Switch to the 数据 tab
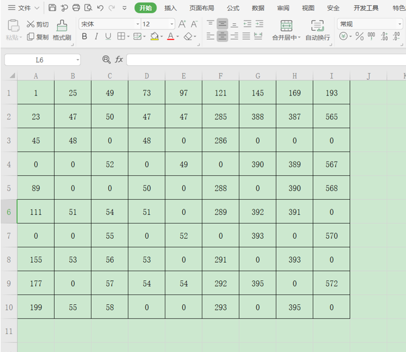The image size is (406, 352). [x=258, y=8]
